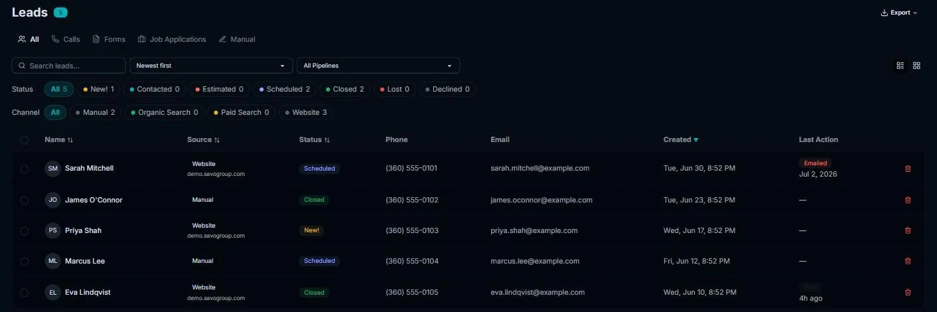The height and width of the screenshot is (312, 937).
Task: Open lead name James O'Connor
Action: 94,200
